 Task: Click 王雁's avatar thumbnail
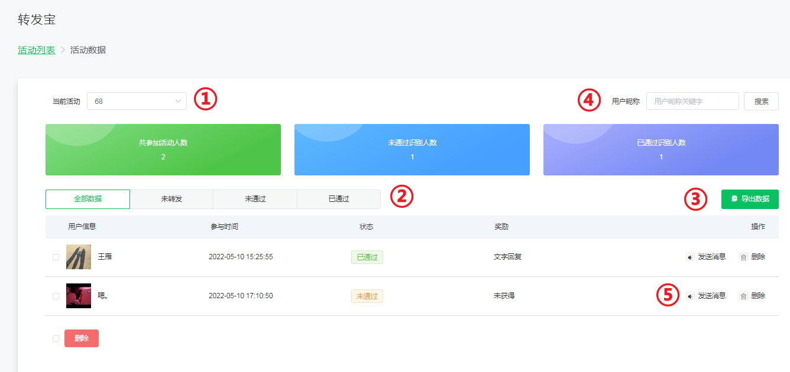79,257
